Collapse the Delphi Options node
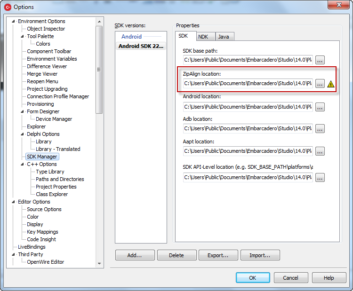Viewport: 353px width, 291px height. pos(22,134)
